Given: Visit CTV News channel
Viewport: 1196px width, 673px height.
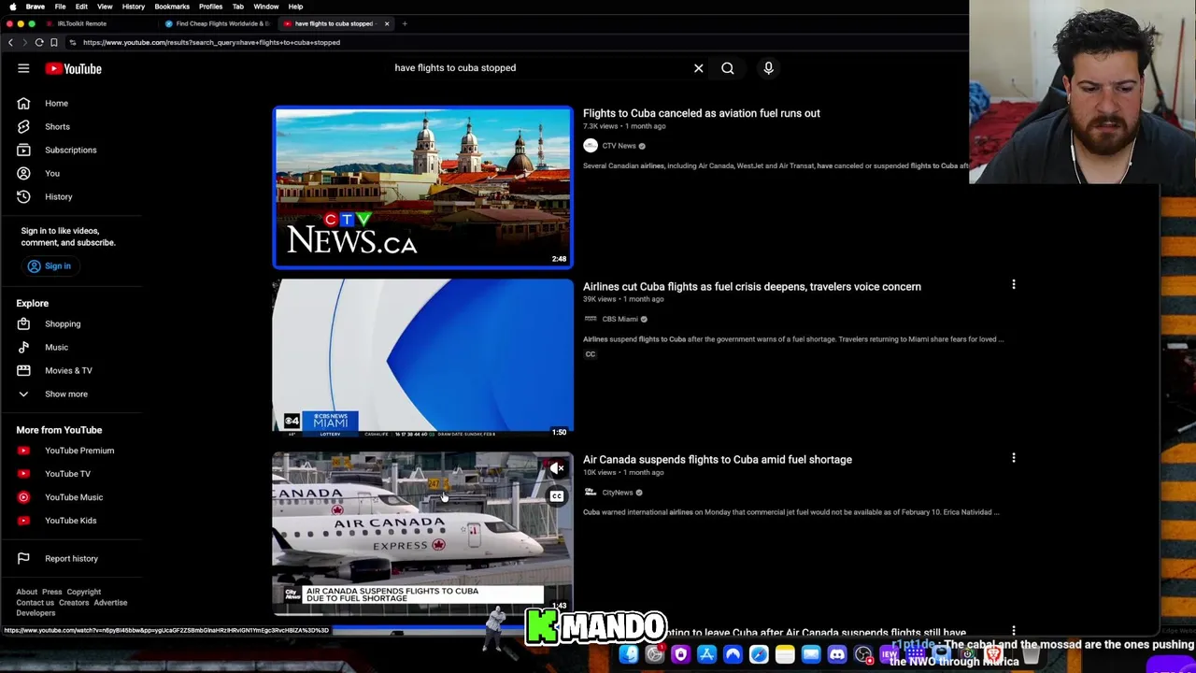Looking at the screenshot, I should tap(619, 146).
